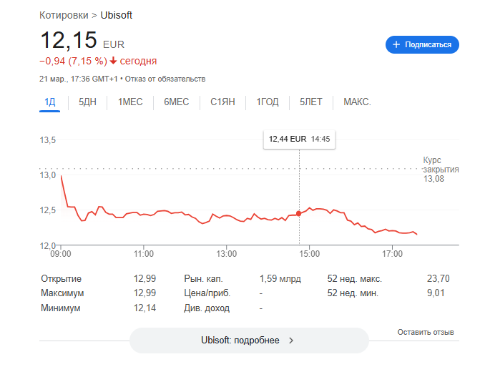Screen dimensions: 485x372
Task: Click the 21 мар., 17:36 GMT+1 timestamp
Action: 79,79
